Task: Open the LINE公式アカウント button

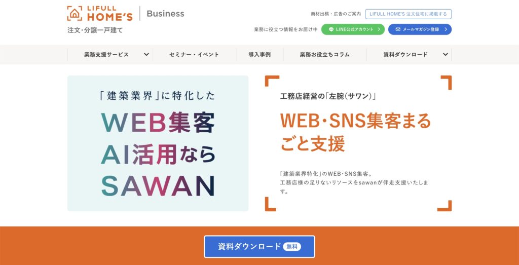Action: (353, 29)
